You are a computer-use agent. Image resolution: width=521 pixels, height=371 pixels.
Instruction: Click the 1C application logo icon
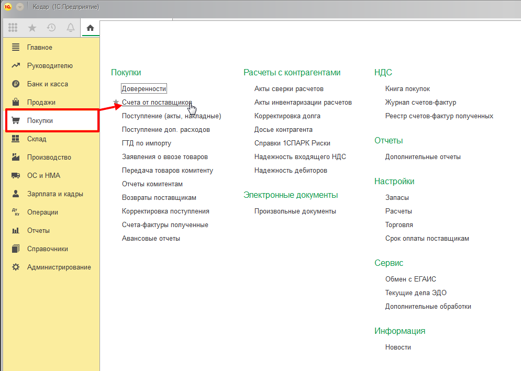click(8, 7)
